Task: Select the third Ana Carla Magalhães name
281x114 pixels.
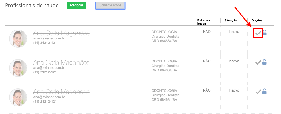Action: coord(61,92)
